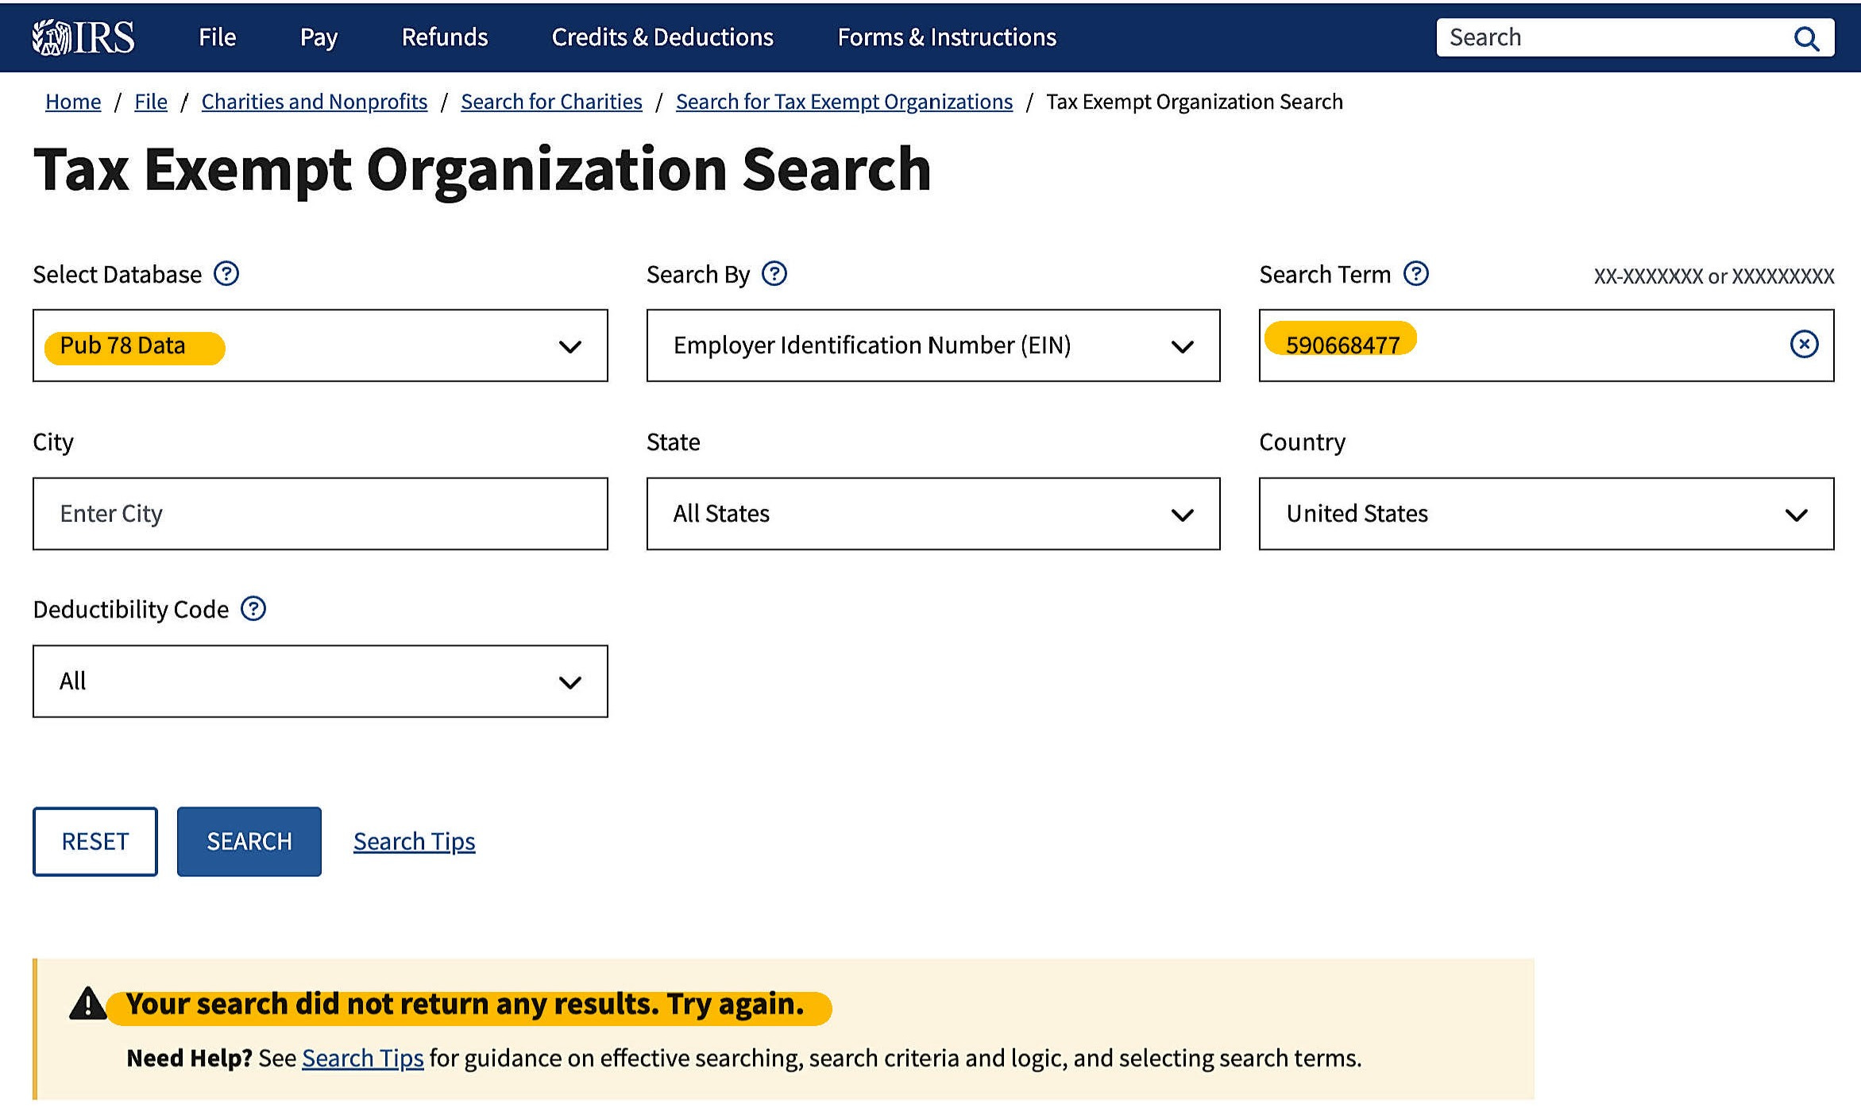This screenshot has width=1861, height=1115.
Task: Go to the File breadcrumb link
Action: tap(151, 102)
